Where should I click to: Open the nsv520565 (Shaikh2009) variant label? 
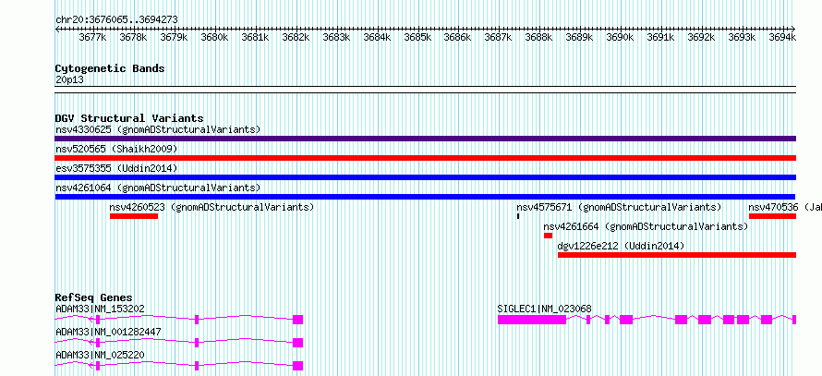[x=116, y=149]
